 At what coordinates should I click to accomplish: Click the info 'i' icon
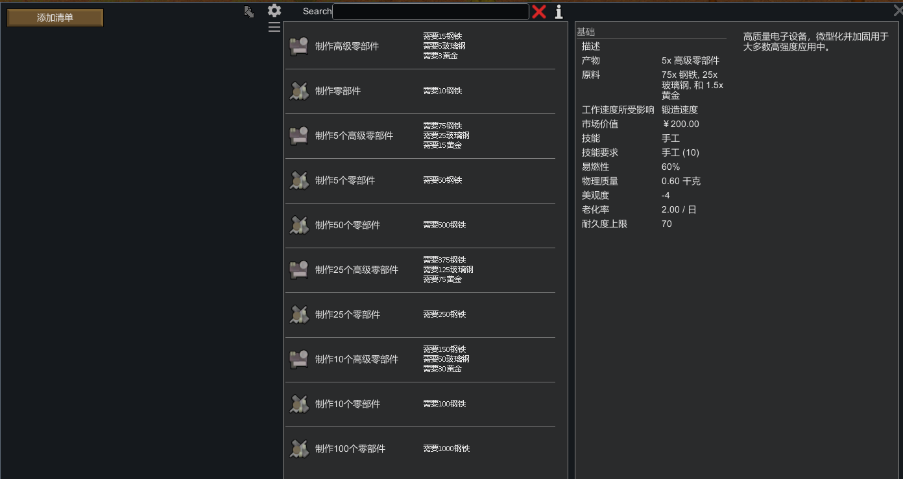tap(559, 12)
